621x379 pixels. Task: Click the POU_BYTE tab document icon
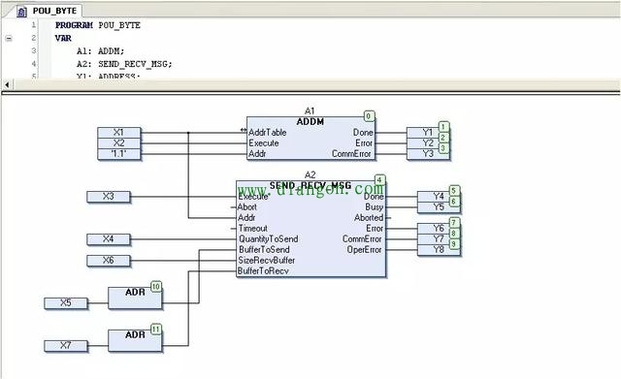(x=21, y=12)
